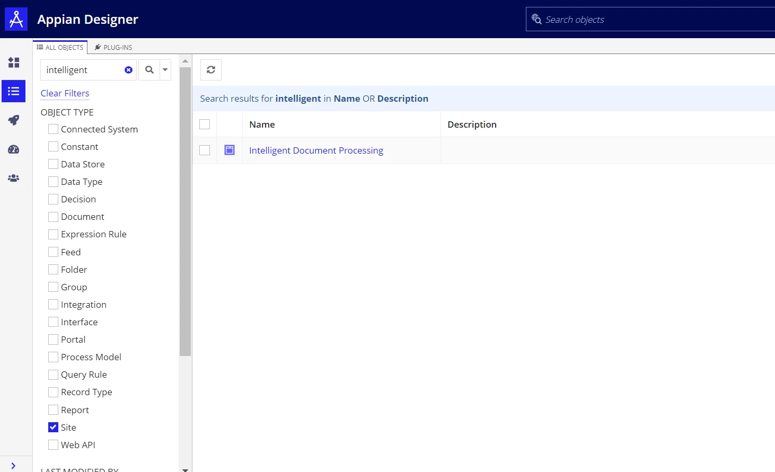Image resolution: width=775 pixels, height=472 pixels.
Task: Expand the left navigation sidebar chevron
Action: (x=13, y=466)
